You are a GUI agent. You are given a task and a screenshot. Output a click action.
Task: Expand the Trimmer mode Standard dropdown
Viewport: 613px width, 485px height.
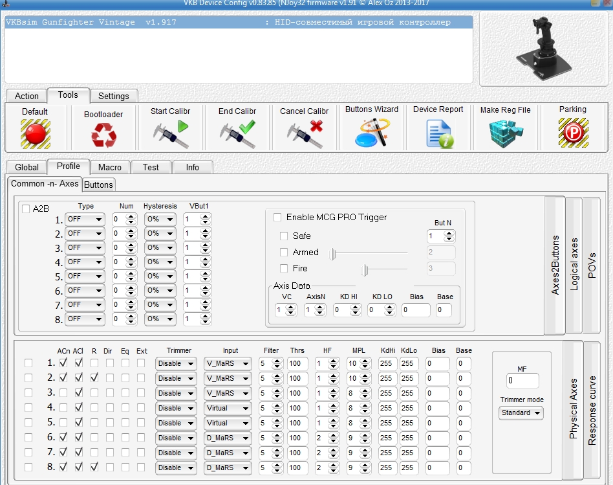[521, 412]
